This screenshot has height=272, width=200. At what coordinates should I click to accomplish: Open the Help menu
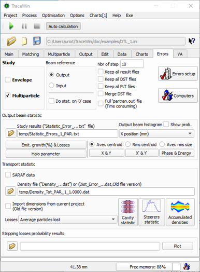click(117, 15)
